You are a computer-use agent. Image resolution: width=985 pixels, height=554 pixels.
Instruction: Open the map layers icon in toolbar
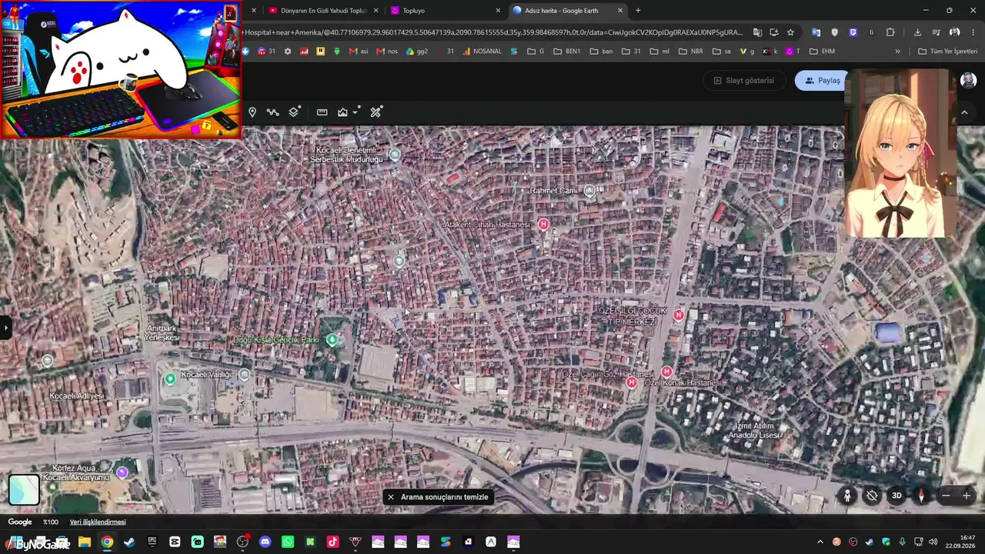(x=294, y=112)
